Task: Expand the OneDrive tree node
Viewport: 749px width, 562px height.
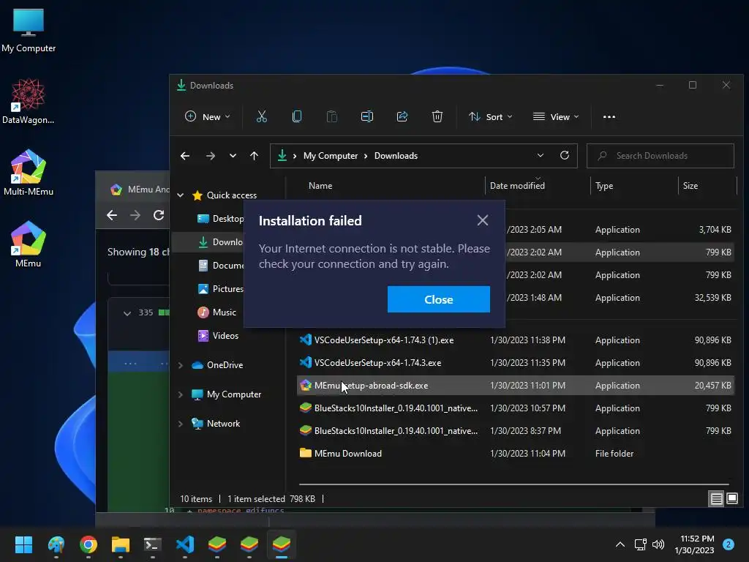Action: (181, 365)
